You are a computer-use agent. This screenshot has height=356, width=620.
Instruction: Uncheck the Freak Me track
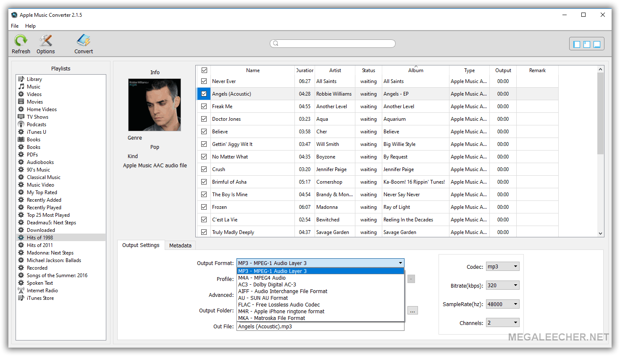click(204, 106)
